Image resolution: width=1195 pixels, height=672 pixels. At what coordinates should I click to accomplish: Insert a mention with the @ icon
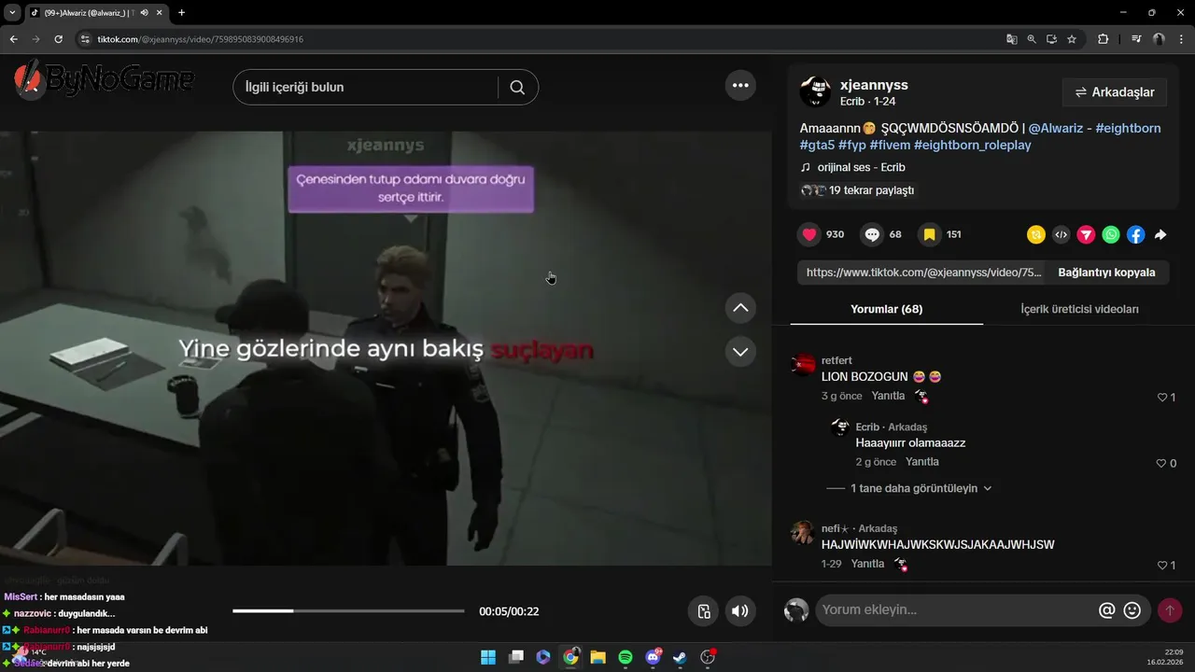click(1107, 610)
